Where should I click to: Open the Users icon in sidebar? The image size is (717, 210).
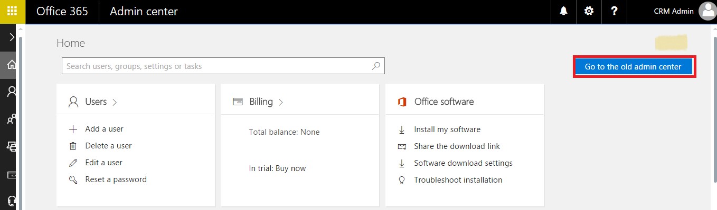pos(11,92)
